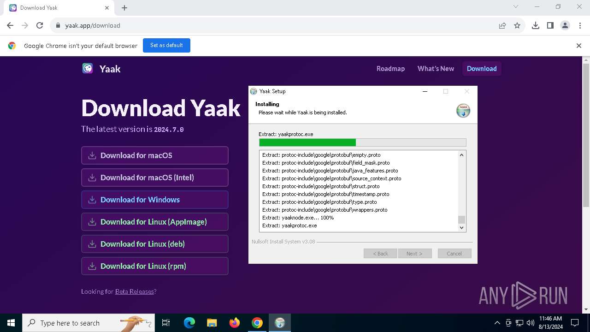Click Download for macOS (Intel)

pyautogui.click(x=155, y=178)
